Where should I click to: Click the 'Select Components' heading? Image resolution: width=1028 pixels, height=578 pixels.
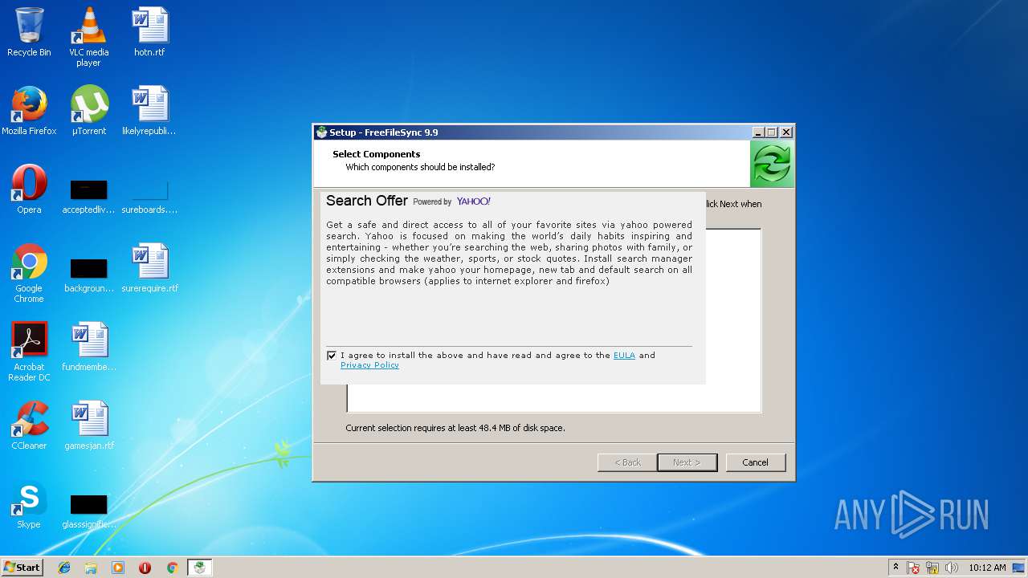[x=377, y=154]
